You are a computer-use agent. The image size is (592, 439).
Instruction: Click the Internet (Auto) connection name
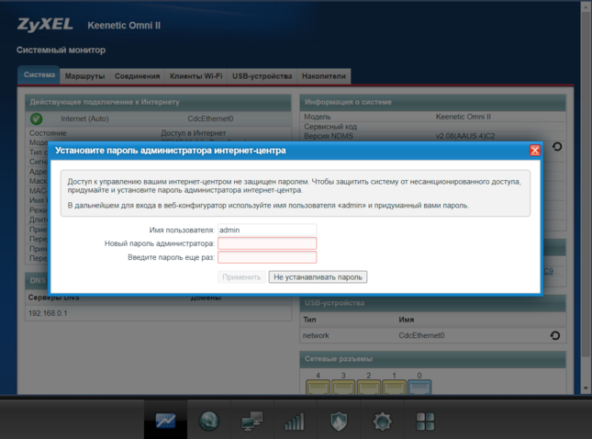tap(84, 118)
